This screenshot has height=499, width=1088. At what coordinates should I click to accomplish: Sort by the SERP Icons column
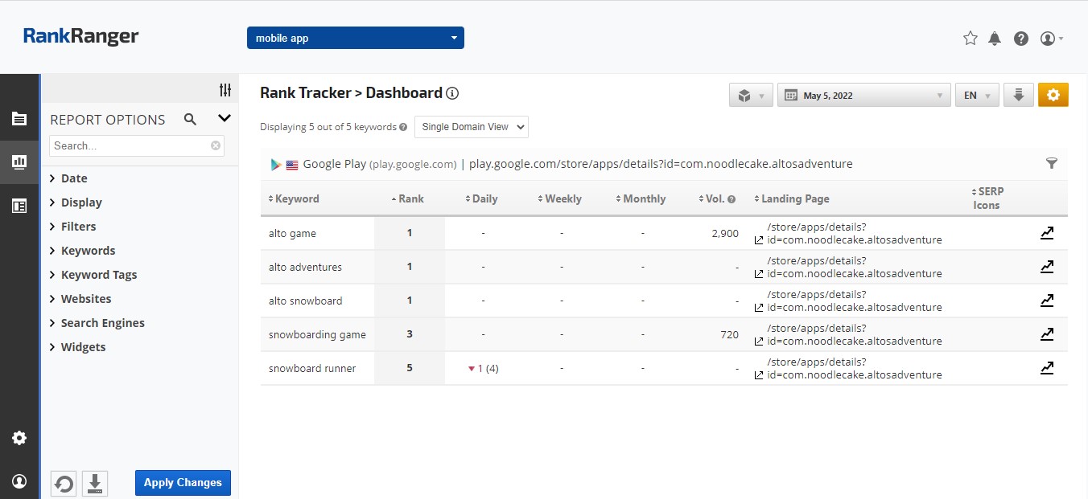coord(989,198)
